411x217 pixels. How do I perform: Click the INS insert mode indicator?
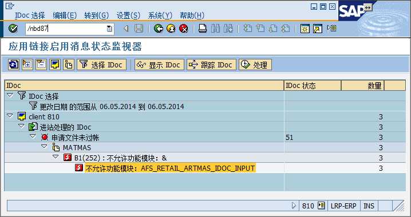coord(369,206)
